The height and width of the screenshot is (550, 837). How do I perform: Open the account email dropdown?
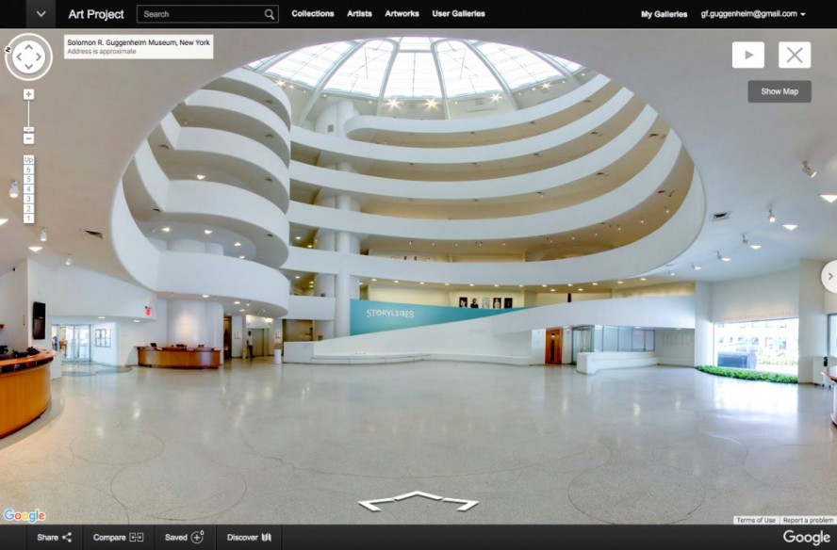[753, 14]
